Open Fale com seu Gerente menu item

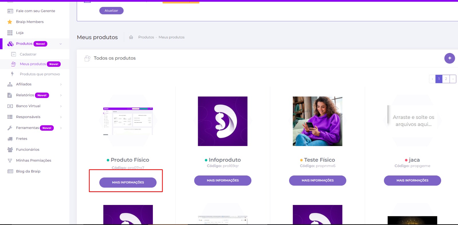click(x=35, y=11)
